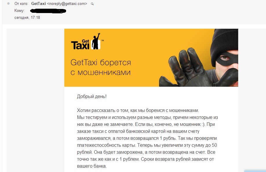Click the line starting Хотим рассказать
Viewport: 266px width, 172px height.
[x=138, y=111]
